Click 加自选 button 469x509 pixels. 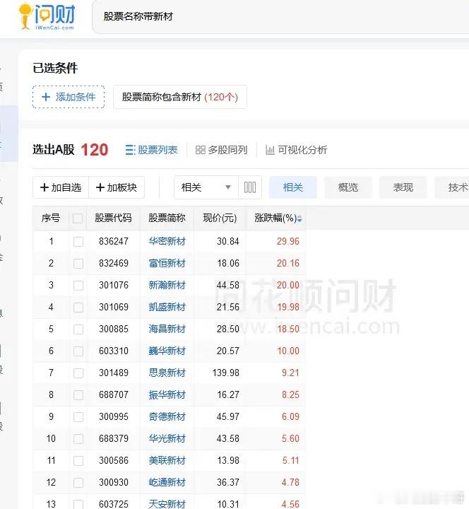61,187
